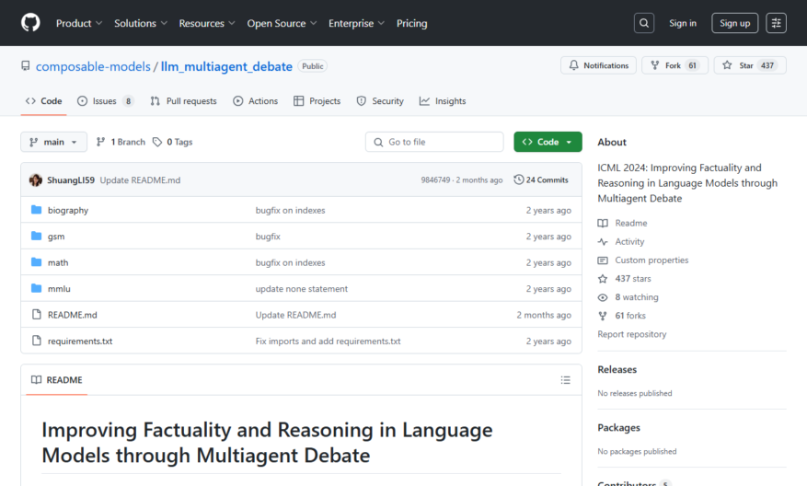Click the biography folder icon
This screenshot has height=486, width=807.
pyautogui.click(x=36, y=210)
